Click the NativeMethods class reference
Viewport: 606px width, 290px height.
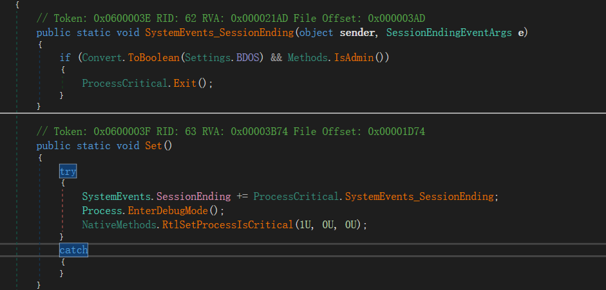[x=119, y=224]
